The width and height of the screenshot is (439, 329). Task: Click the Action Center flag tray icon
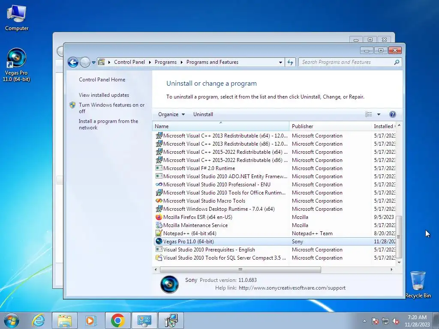tap(375, 321)
